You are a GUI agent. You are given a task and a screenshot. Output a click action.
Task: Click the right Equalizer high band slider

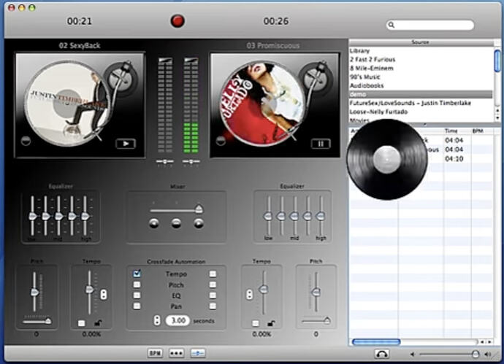pos(321,216)
